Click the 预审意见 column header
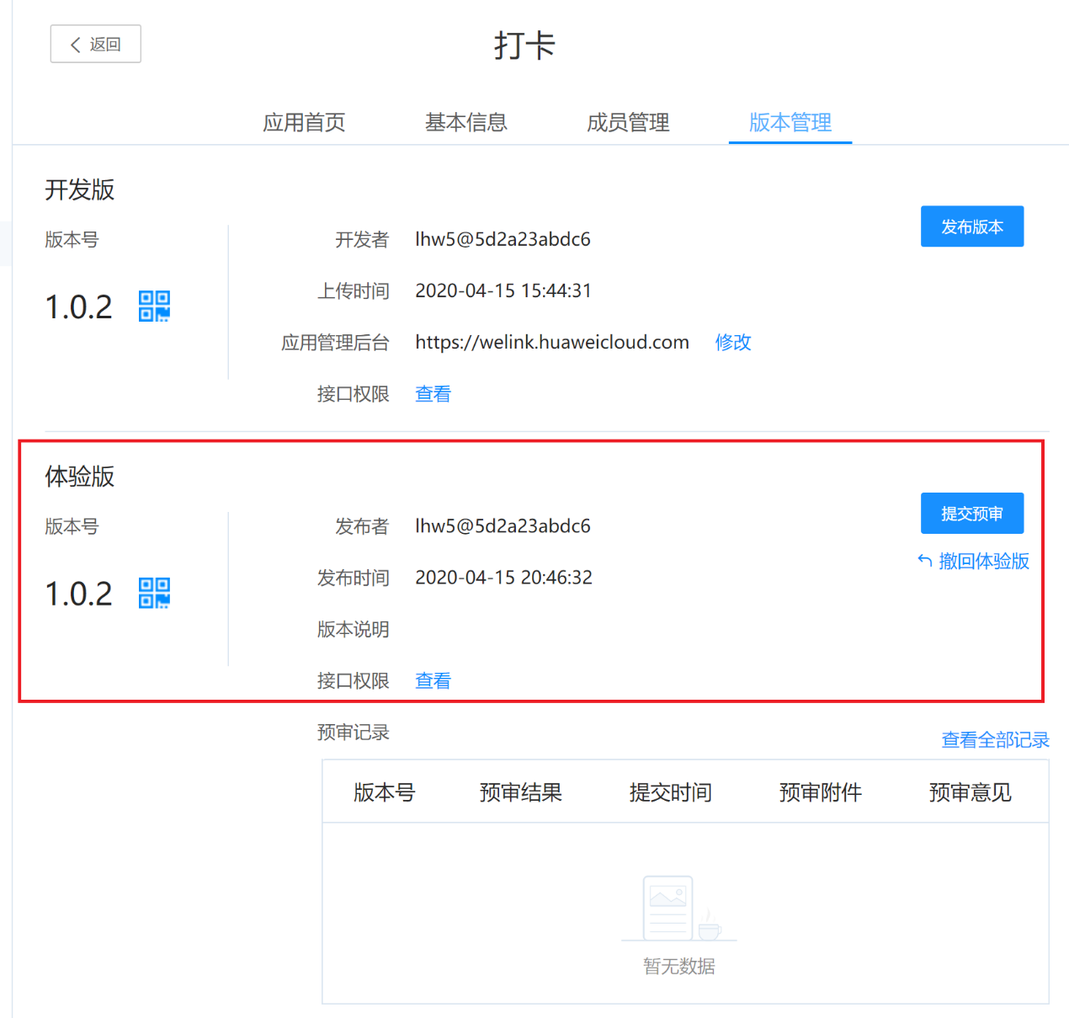The width and height of the screenshot is (1069, 1018). coord(970,792)
